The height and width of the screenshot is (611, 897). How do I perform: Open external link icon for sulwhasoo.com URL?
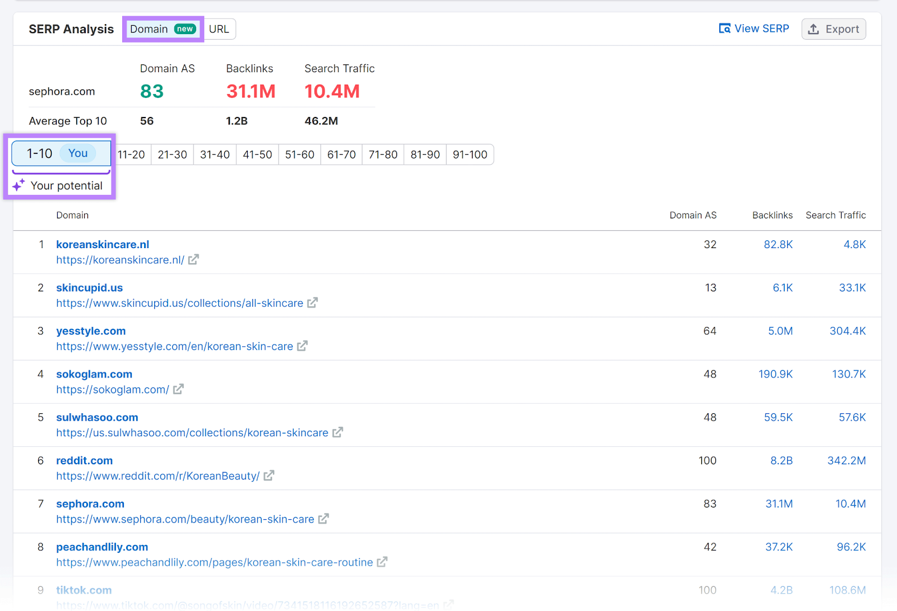[337, 432]
